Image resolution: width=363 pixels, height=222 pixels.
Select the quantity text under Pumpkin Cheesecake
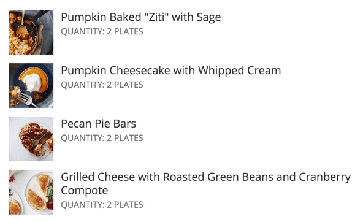(102, 85)
